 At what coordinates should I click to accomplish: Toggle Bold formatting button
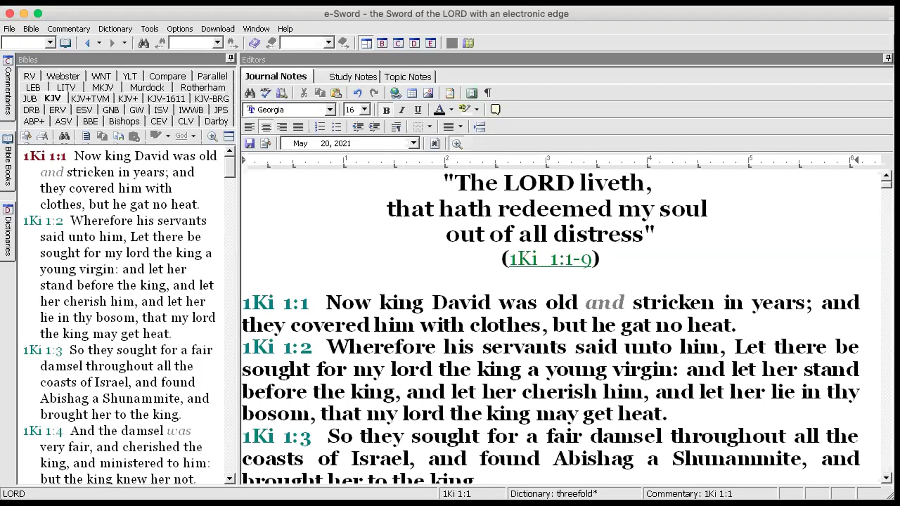pos(386,110)
